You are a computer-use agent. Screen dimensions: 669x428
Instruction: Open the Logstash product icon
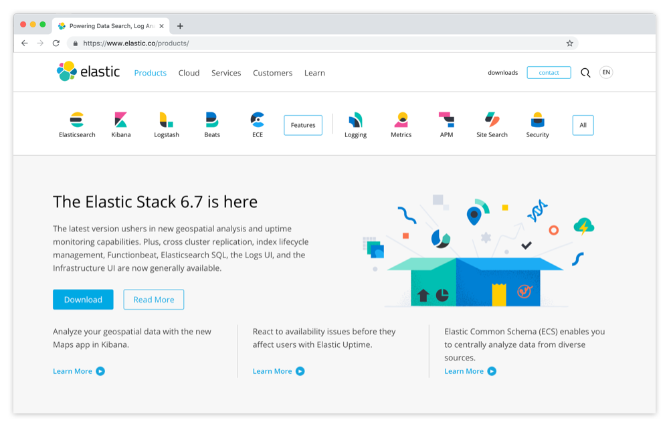pos(167,120)
